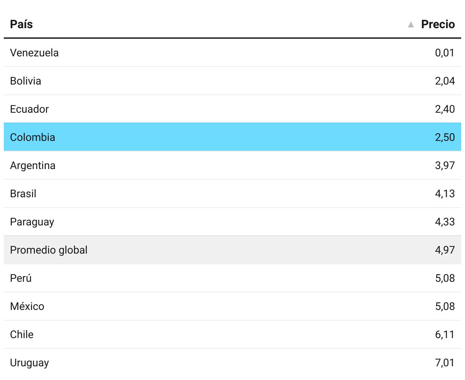This screenshot has width=465, height=380.
Task: Select the Bolivia row
Action: point(232,81)
